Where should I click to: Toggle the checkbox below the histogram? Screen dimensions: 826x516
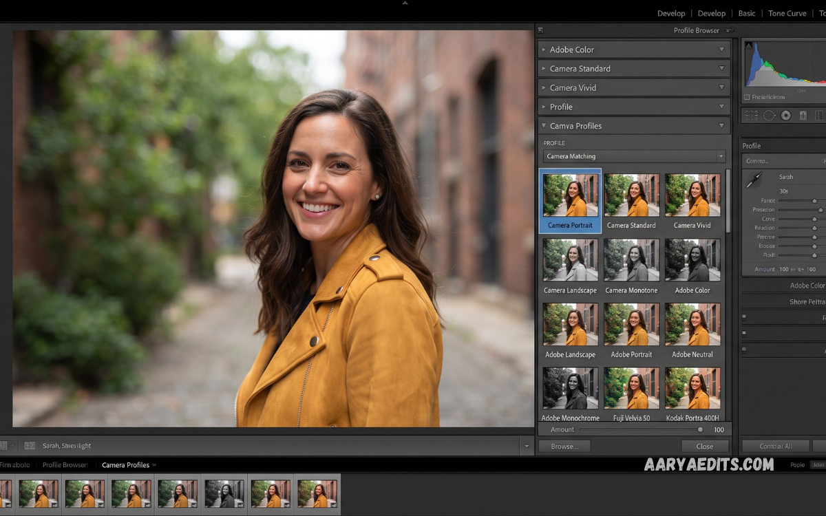[x=748, y=97]
